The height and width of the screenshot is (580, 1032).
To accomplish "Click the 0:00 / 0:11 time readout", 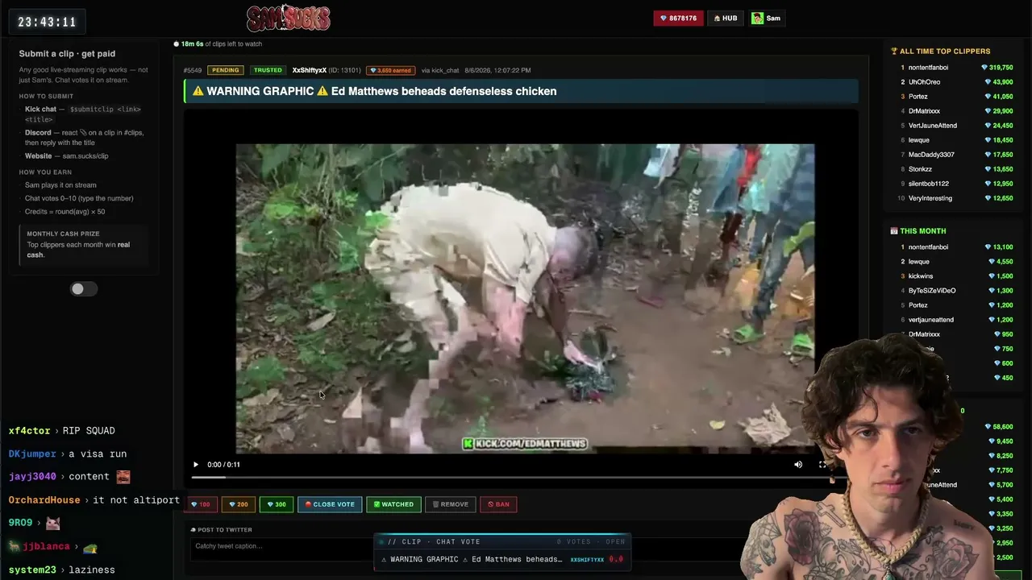I will (223, 465).
